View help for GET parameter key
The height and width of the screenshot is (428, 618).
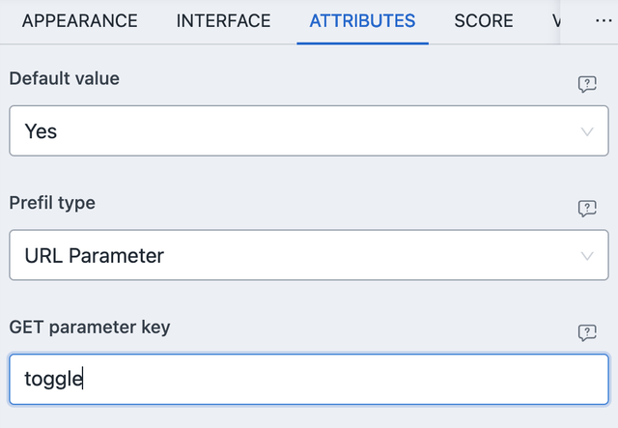[587, 332]
